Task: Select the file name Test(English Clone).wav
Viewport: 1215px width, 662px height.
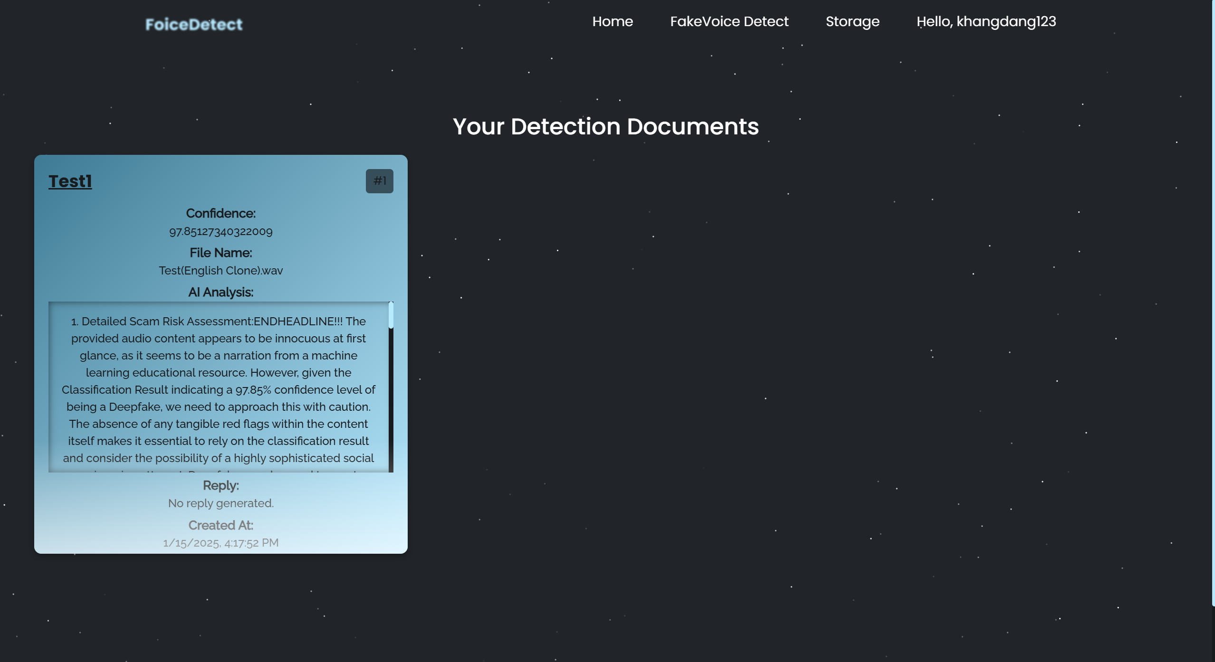Action: click(220, 271)
